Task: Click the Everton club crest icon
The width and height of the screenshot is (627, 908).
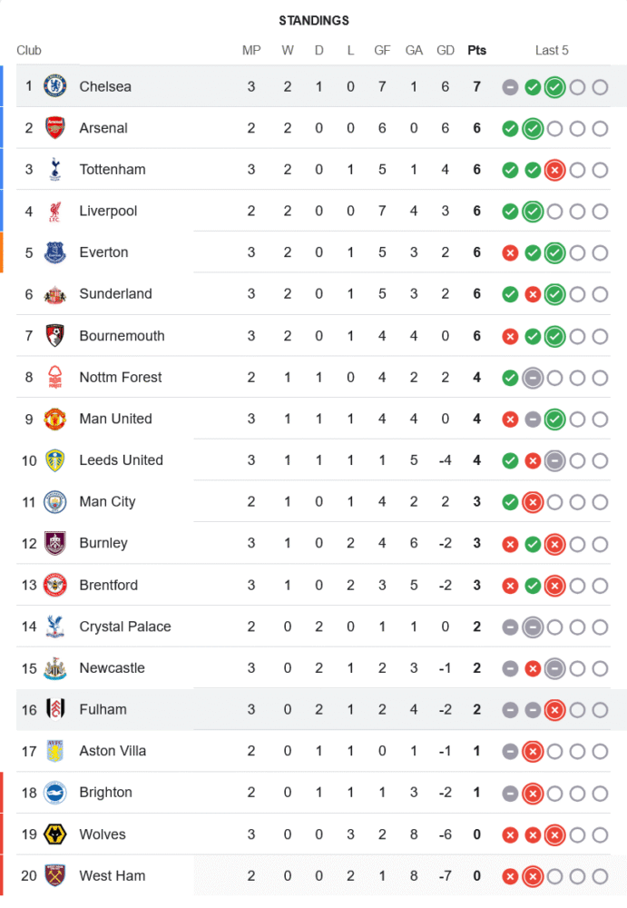Action: click(x=55, y=252)
